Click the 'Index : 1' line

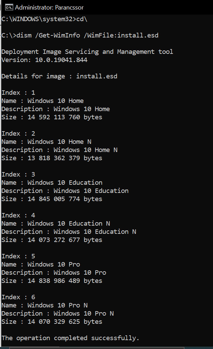[18, 93]
